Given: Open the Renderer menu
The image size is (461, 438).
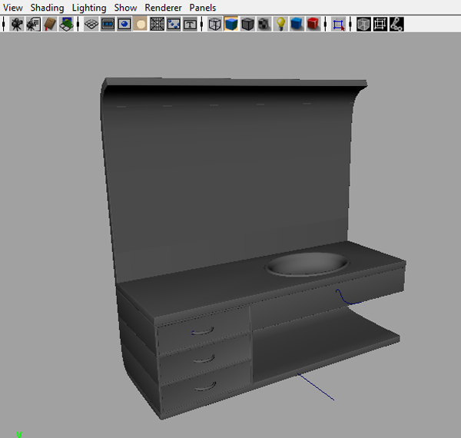Looking at the screenshot, I should [163, 8].
